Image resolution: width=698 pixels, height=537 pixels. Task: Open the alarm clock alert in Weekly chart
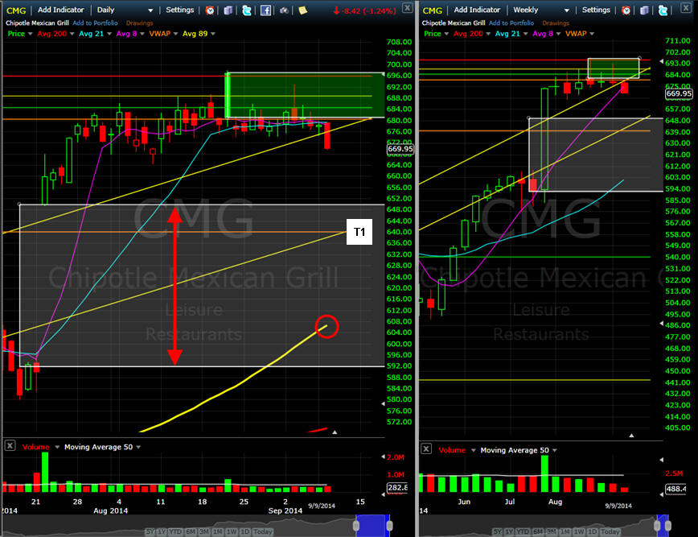626,10
